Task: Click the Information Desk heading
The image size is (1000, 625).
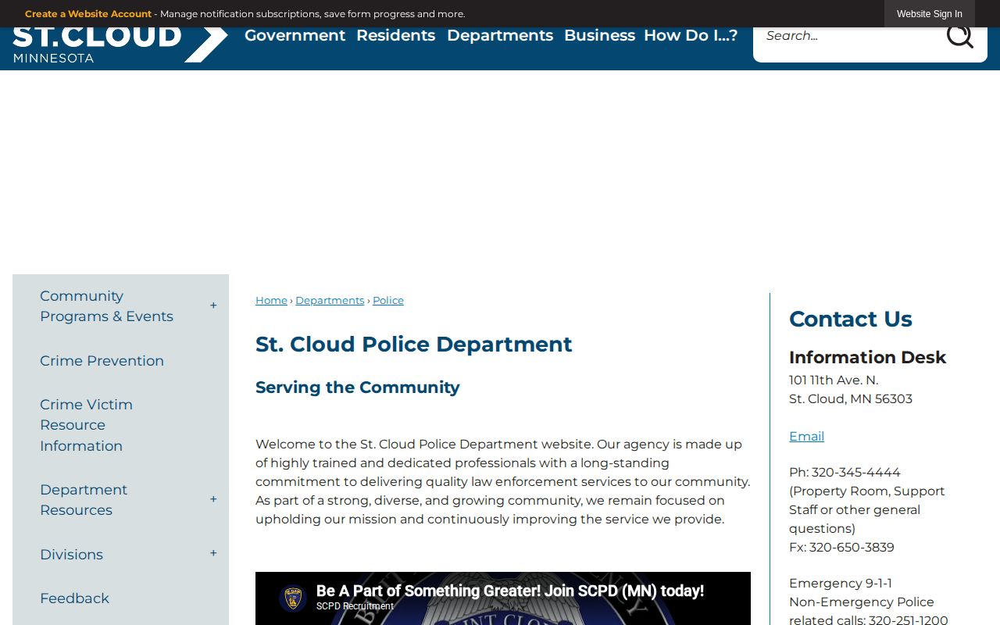Action: (x=867, y=358)
